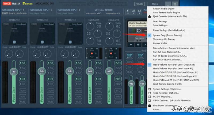
Task: Choose Reset Settings (Re-Initialization)
Action: pyautogui.click(x=169, y=30)
